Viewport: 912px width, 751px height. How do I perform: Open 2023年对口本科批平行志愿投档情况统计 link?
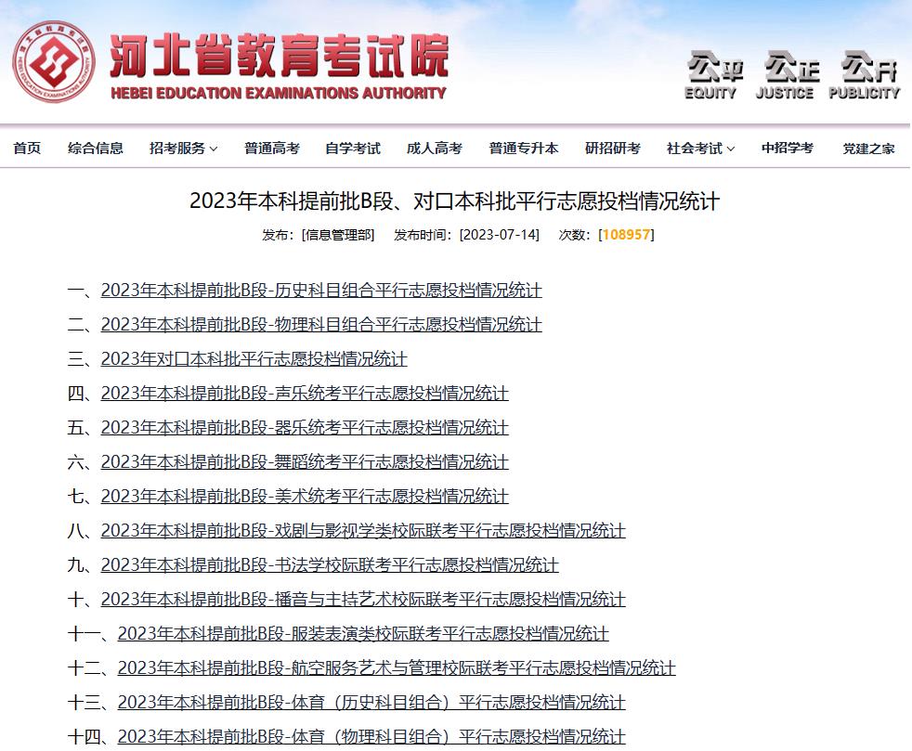(x=254, y=358)
